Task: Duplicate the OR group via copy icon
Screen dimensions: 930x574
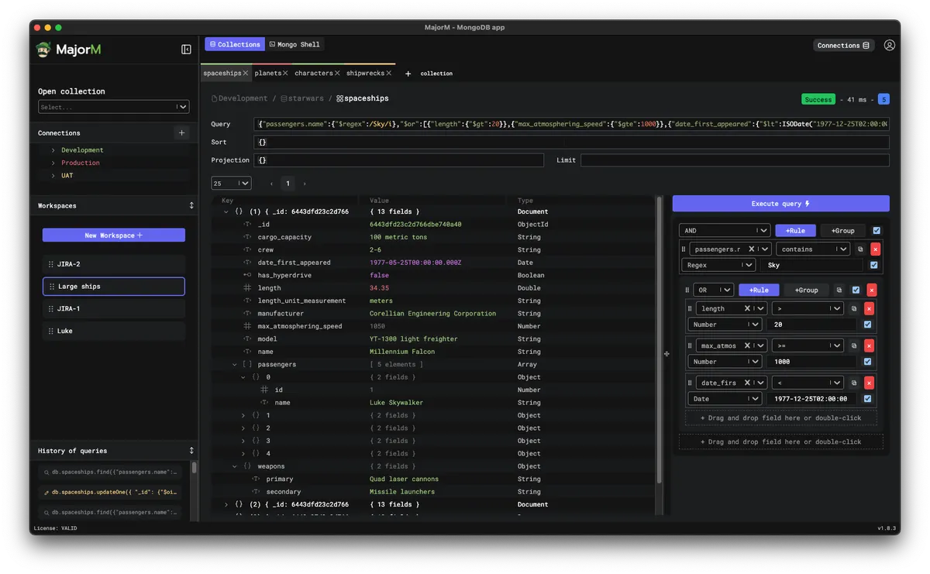Action: pyautogui.click(x=839, y=290)
